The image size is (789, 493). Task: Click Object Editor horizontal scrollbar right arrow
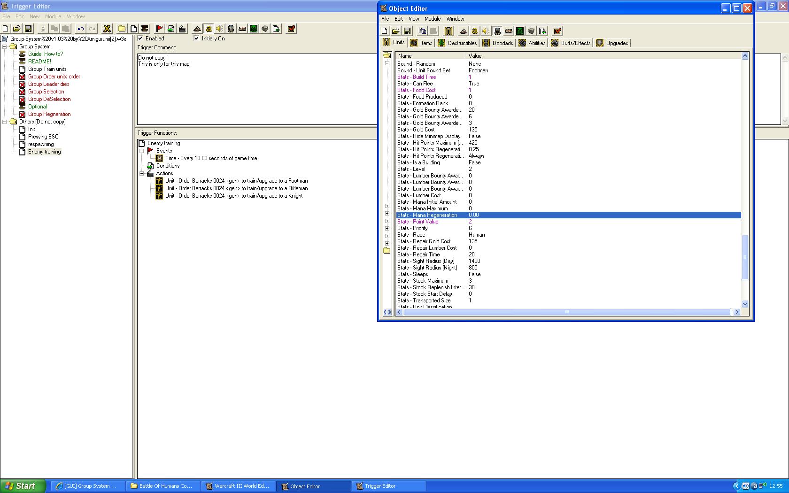(737, 312)
